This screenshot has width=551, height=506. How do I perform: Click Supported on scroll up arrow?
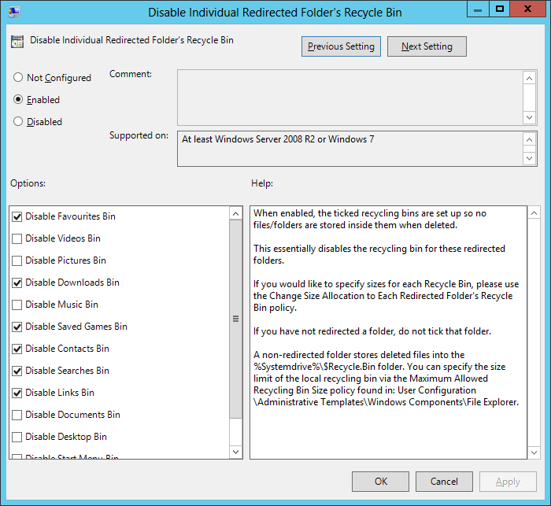[530, 139]
